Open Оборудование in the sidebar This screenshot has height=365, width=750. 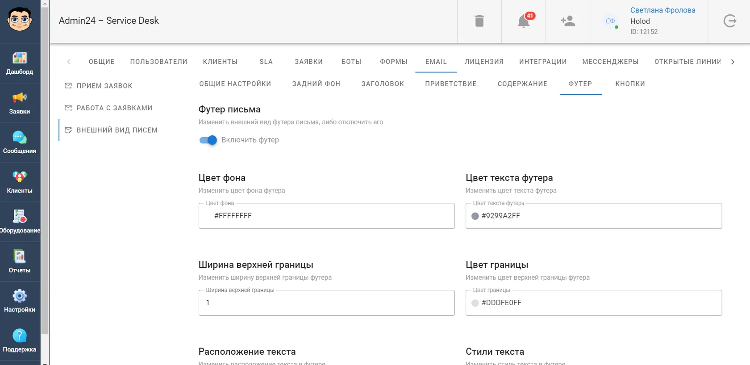point(20,222)
